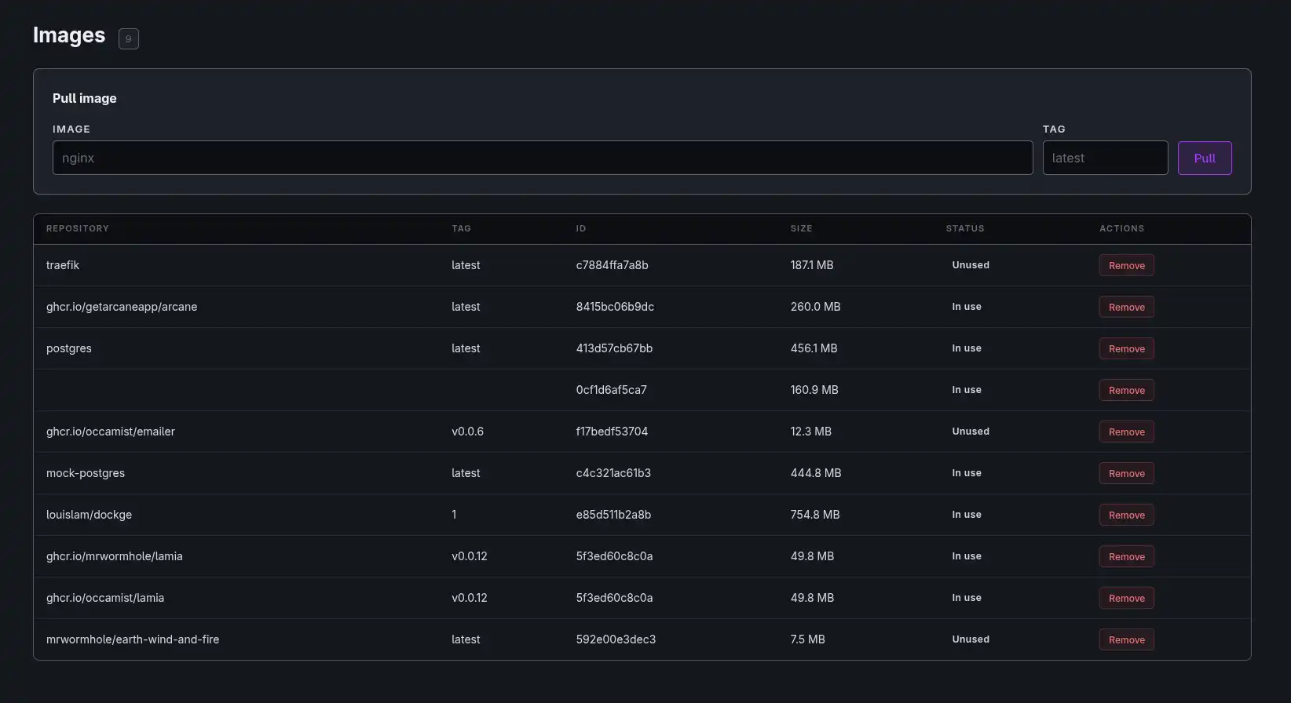Remove the ghcr.io/mrwormhole/lamia image
Viewport: 1291px width, 703px height.
point(1126,556)
